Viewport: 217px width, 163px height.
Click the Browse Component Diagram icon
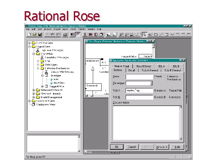(96, 34)
